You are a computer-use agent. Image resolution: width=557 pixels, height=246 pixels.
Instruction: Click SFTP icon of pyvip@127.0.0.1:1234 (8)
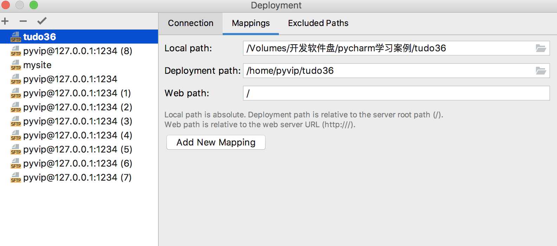pyautogui.click(x=16, y=51)
